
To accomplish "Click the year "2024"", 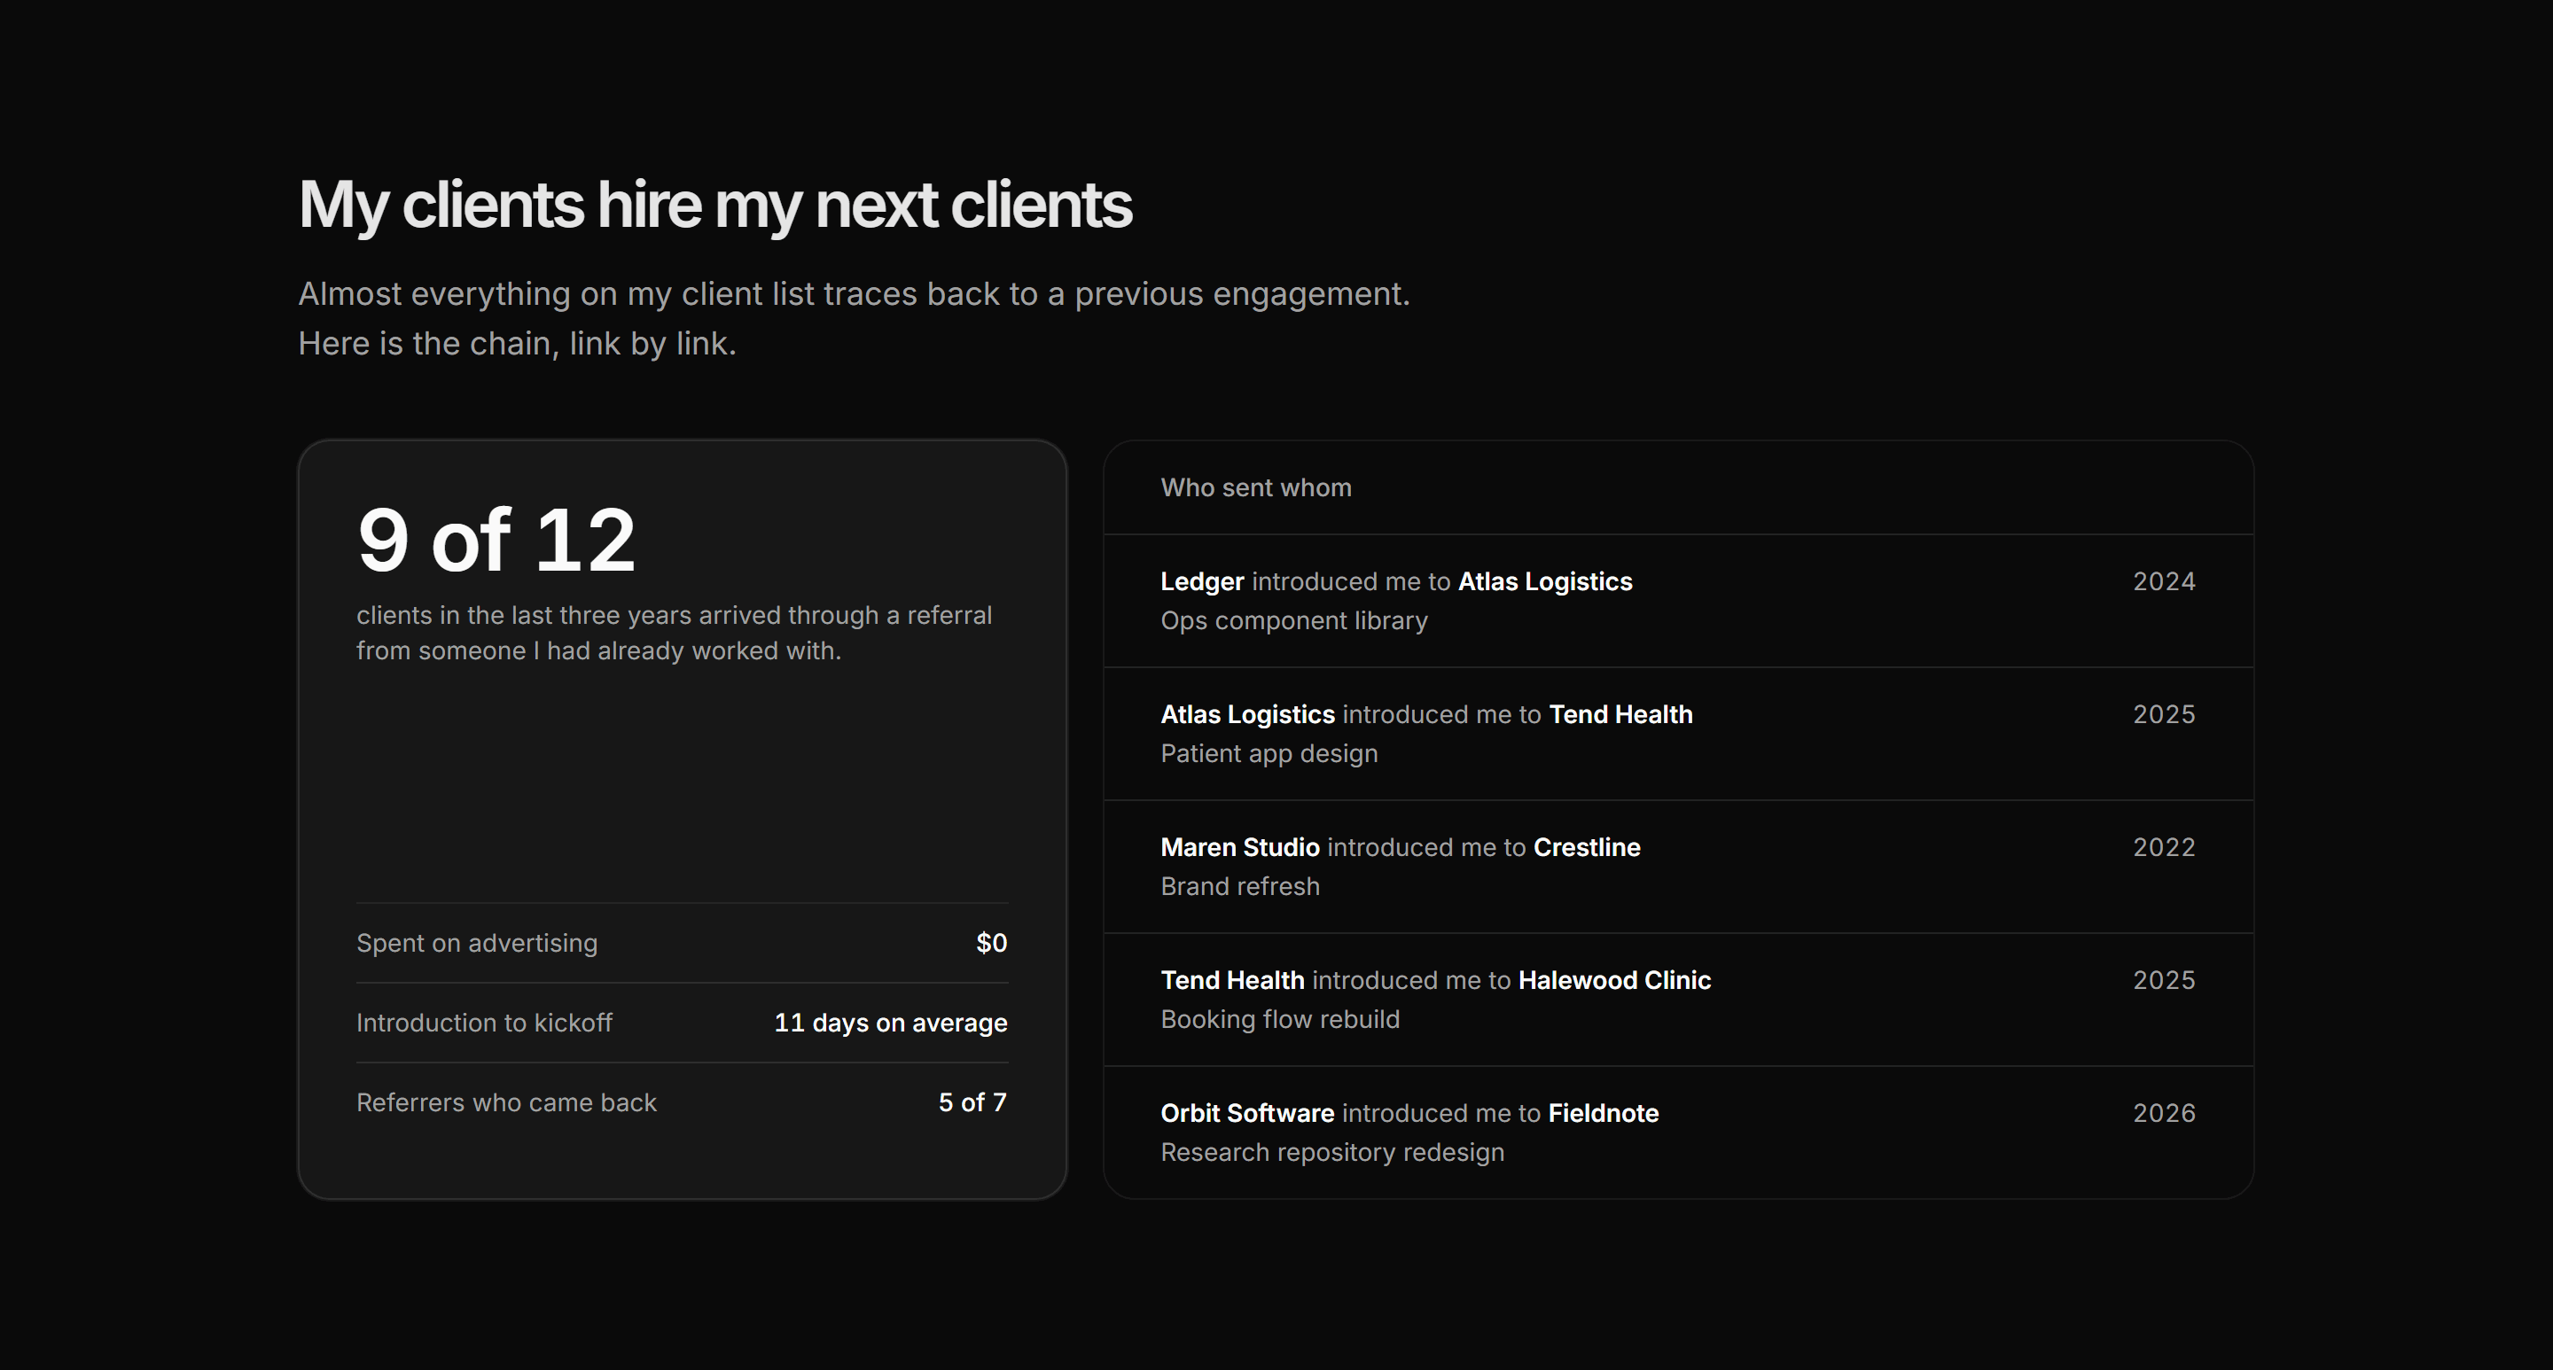I will point(2164,581).
